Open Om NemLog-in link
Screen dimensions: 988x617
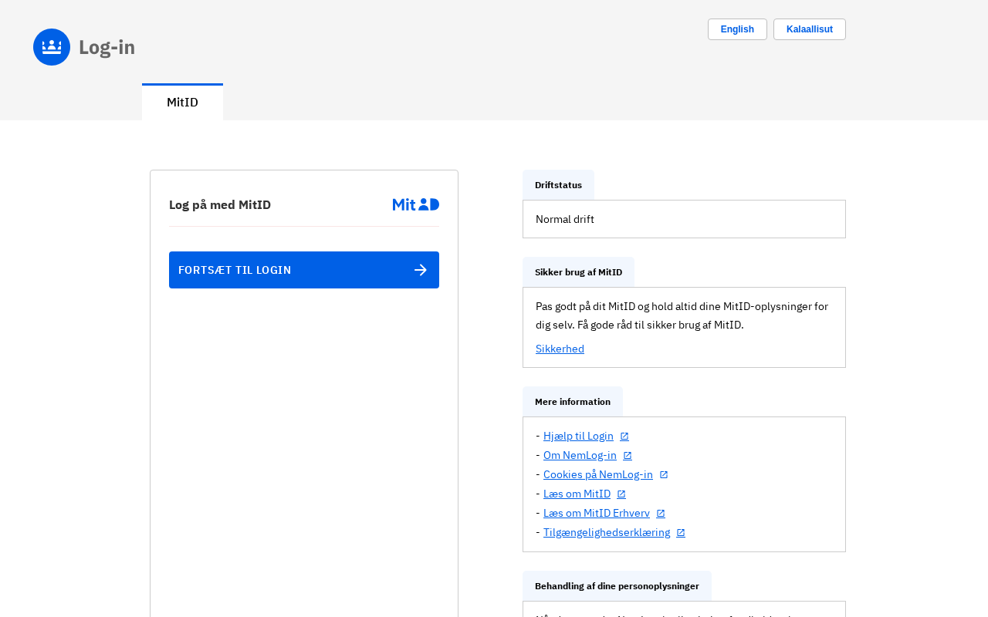[x=580, y=455]
